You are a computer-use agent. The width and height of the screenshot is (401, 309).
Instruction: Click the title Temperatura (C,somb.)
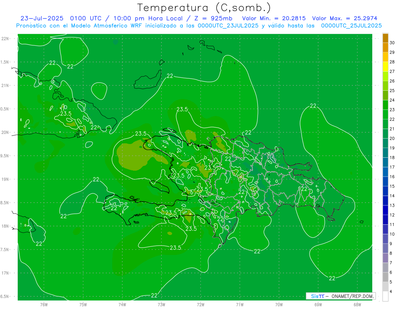click(204, 8)
